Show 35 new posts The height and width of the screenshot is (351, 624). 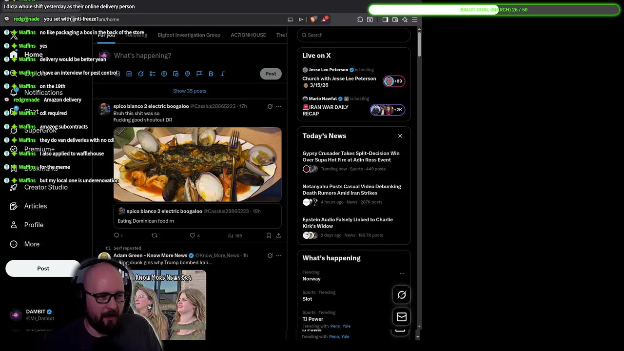click(190, 91)
